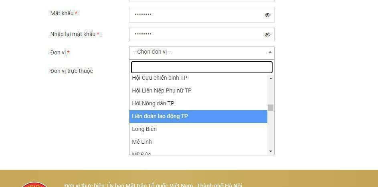Click the Chọn đơn vị combo box
Image resolution: width=378 pixels, height=187 pixels.
(202, 52)
